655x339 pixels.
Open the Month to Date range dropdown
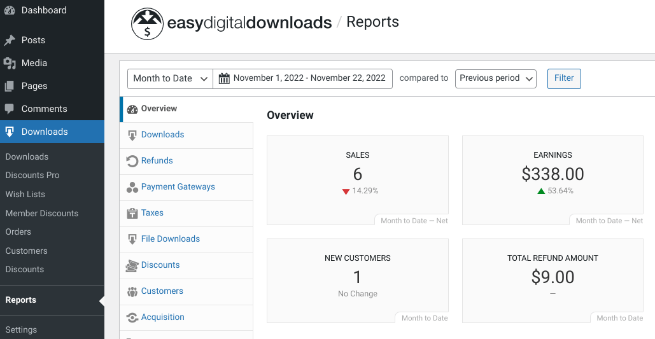[170, 78]
